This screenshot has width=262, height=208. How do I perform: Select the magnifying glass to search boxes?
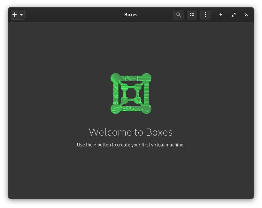click(179, 15)
